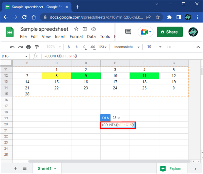Dismiss the formula result preview X
This screenshot has height=174, width=203.
(119, 118)
